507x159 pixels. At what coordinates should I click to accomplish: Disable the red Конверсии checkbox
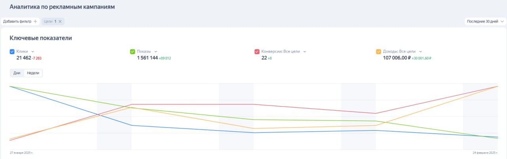tap(257, 51)
